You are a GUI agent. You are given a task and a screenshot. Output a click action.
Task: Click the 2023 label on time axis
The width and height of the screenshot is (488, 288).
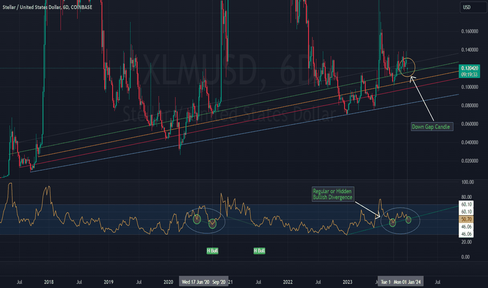pyautogui.click(x=348, y=282)
